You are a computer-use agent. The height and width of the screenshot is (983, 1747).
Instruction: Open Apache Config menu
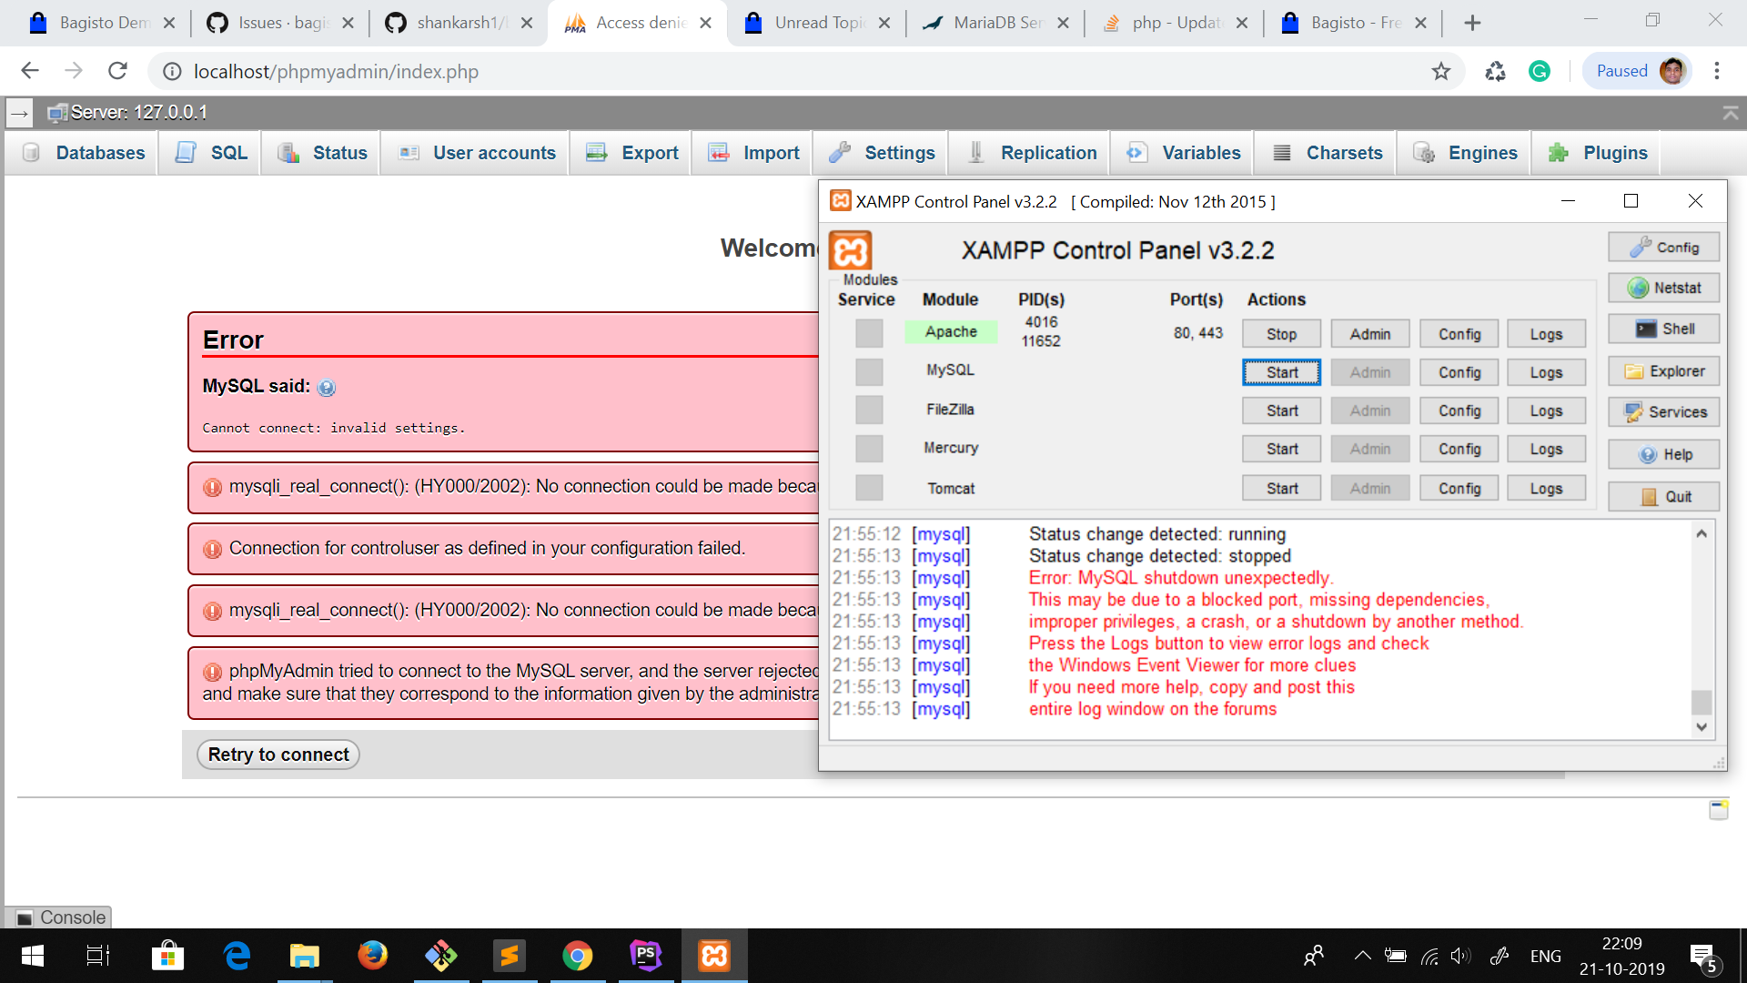point(1459,334)
